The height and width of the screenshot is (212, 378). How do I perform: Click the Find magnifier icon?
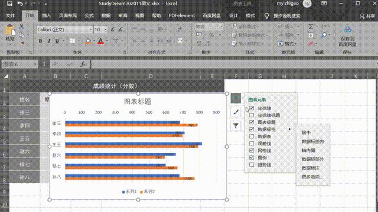pyautogui.click(x=324, y=35)
